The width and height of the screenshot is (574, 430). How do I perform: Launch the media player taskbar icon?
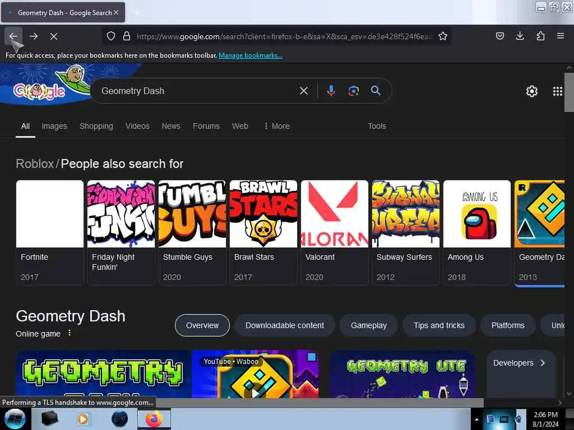pos(83,419)
